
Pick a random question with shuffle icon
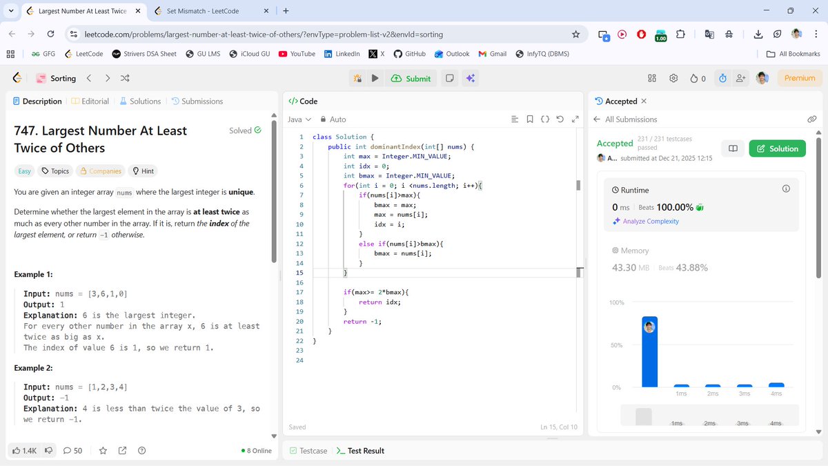pyautogui.click(x=126, y=78)
